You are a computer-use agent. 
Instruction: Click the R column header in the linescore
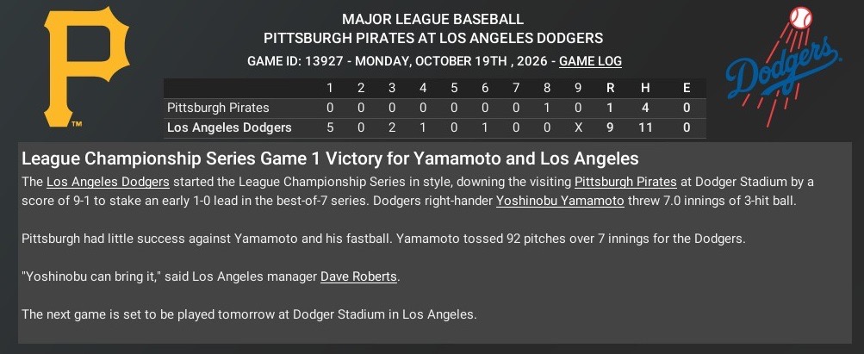[x=610, y=88]
